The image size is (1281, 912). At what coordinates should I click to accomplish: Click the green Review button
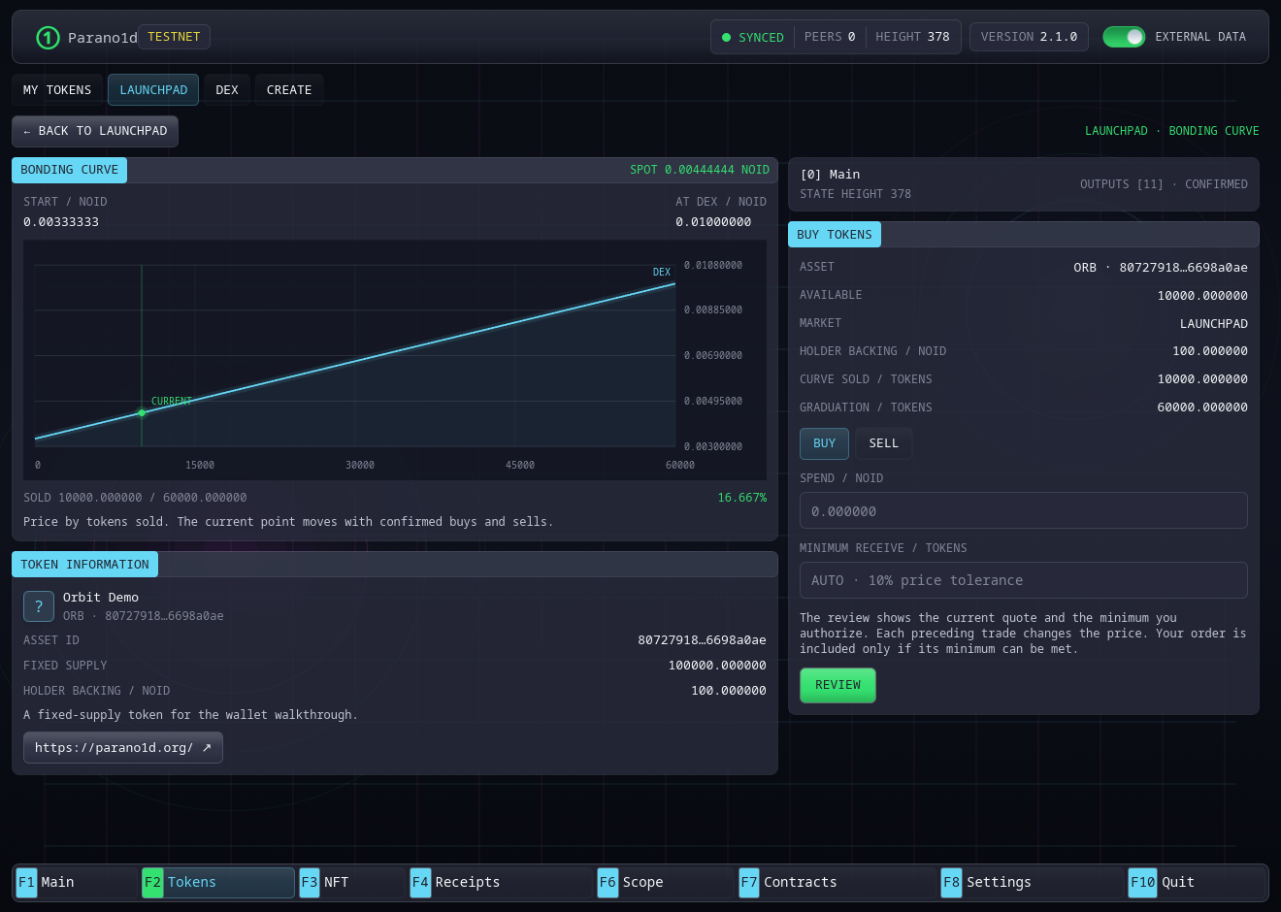click(838, 685)
